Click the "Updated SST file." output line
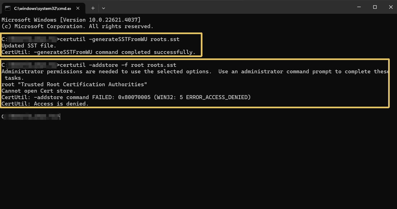This screenshot has height=209, width=397. pos(29,46)
